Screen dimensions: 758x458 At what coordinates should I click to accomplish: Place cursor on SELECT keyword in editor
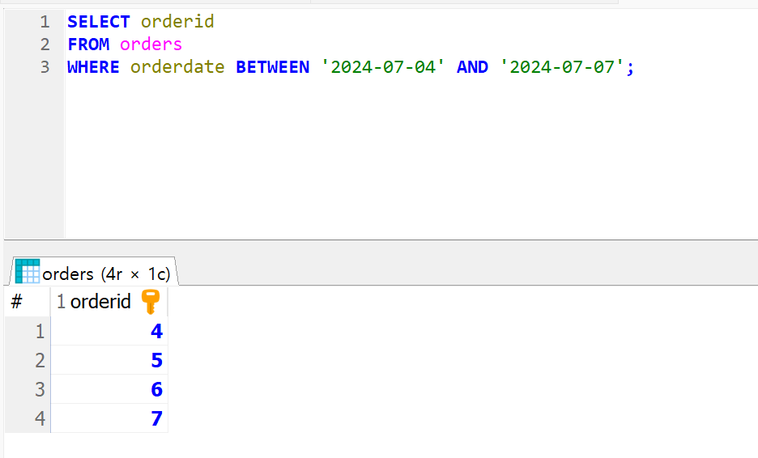99,22
